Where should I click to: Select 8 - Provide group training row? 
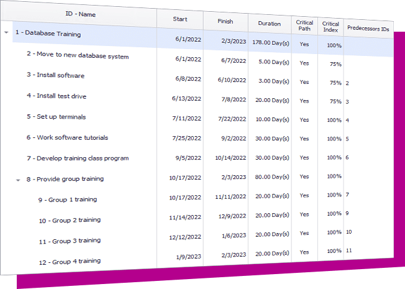click(65, 179)
